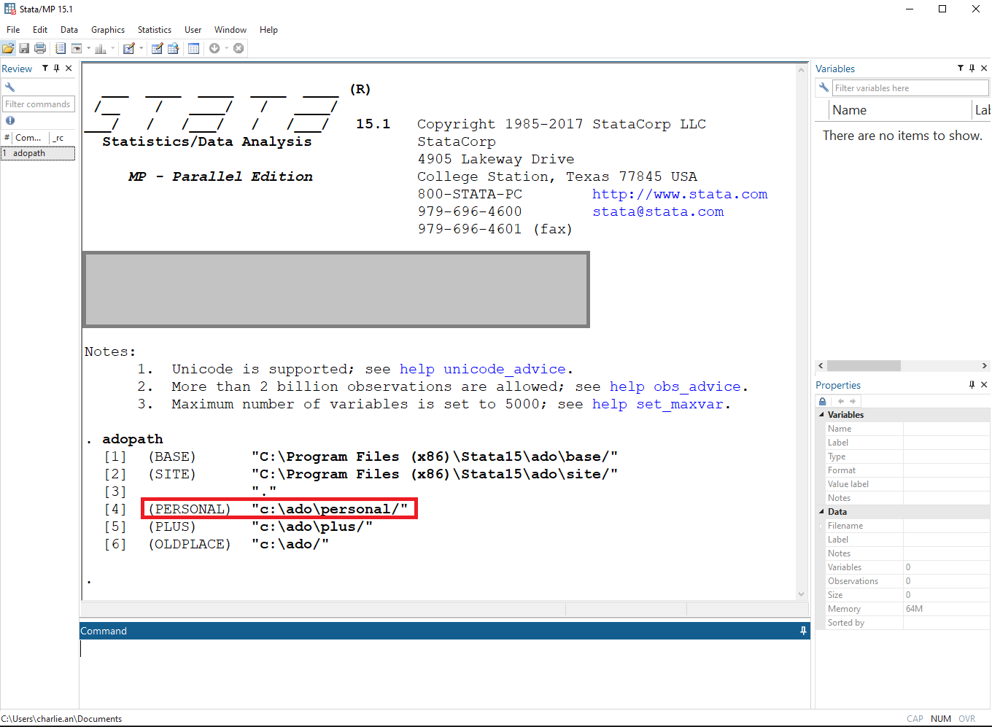Open the help set_maxvar link
The image size is (992, 727).
pyautogui.click(x=657, y=404)
